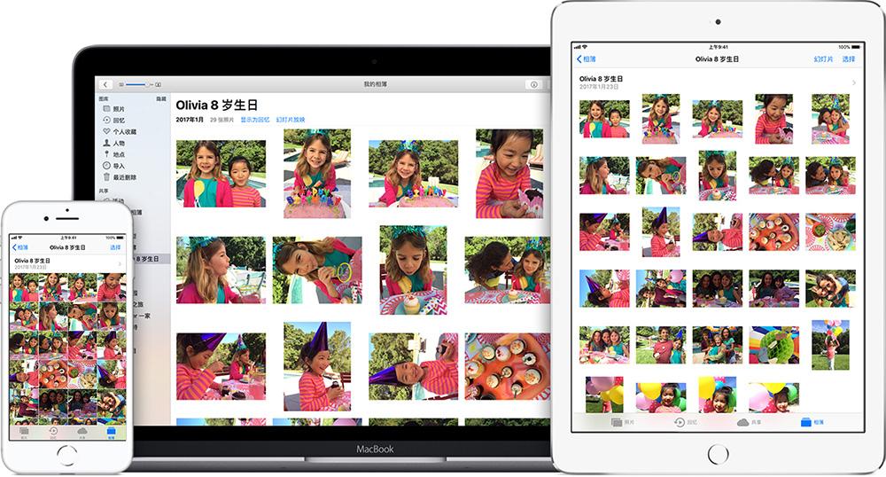This screenshot has height=477, width=886.
Task: Open 回忆 (Memories) in the MacBook sidebar
Action: pyautogui.click(x=113, y=120)
